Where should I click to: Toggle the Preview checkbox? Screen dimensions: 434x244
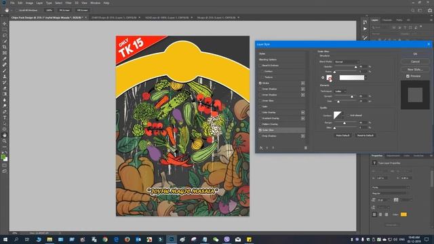point(408,76)
